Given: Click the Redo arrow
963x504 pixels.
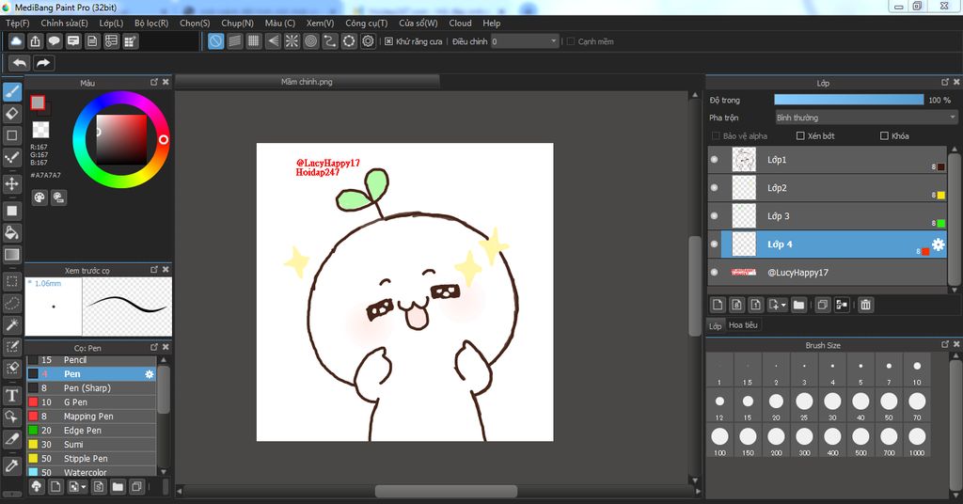Looking at the screenshot, I should [43, 63].
